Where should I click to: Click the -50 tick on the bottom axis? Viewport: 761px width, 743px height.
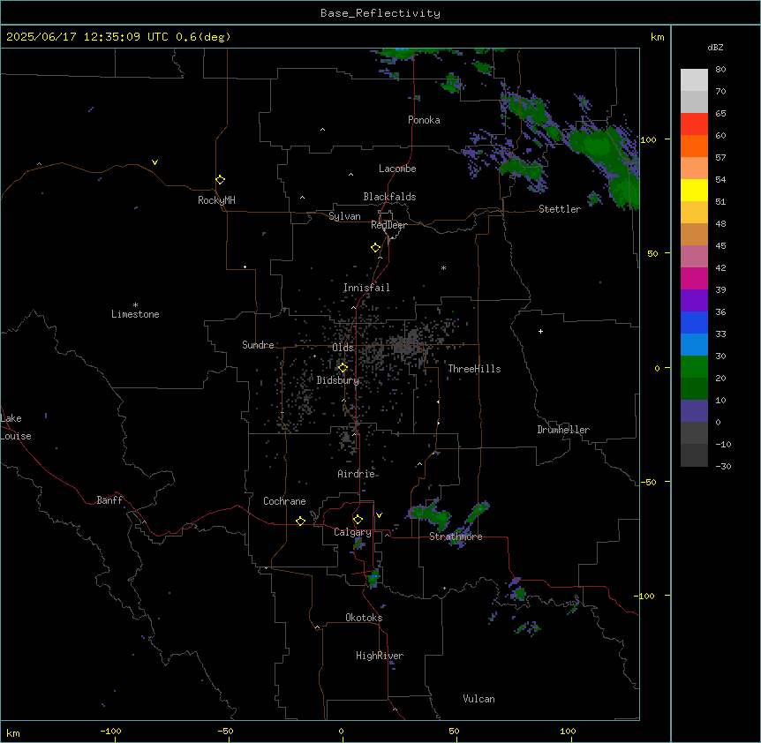pos(225,731)
